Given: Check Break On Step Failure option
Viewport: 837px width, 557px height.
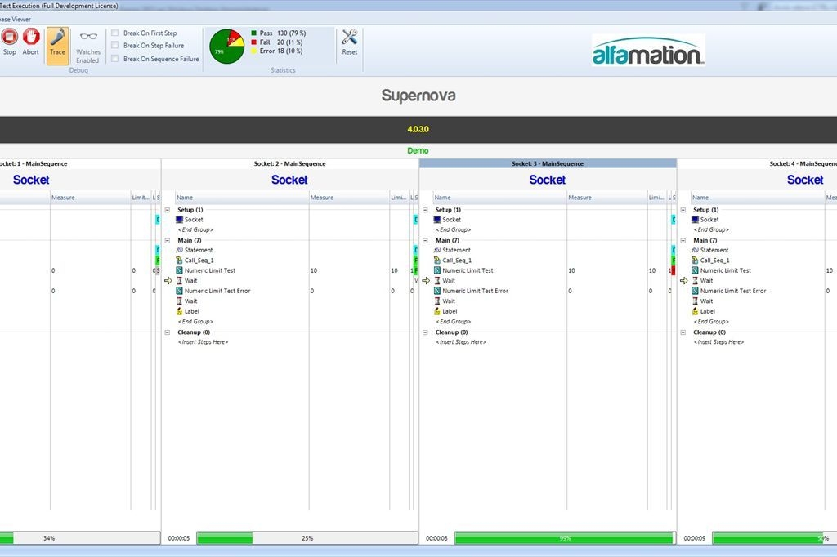Looking at the screenshot, I should (x=115, y=46).
